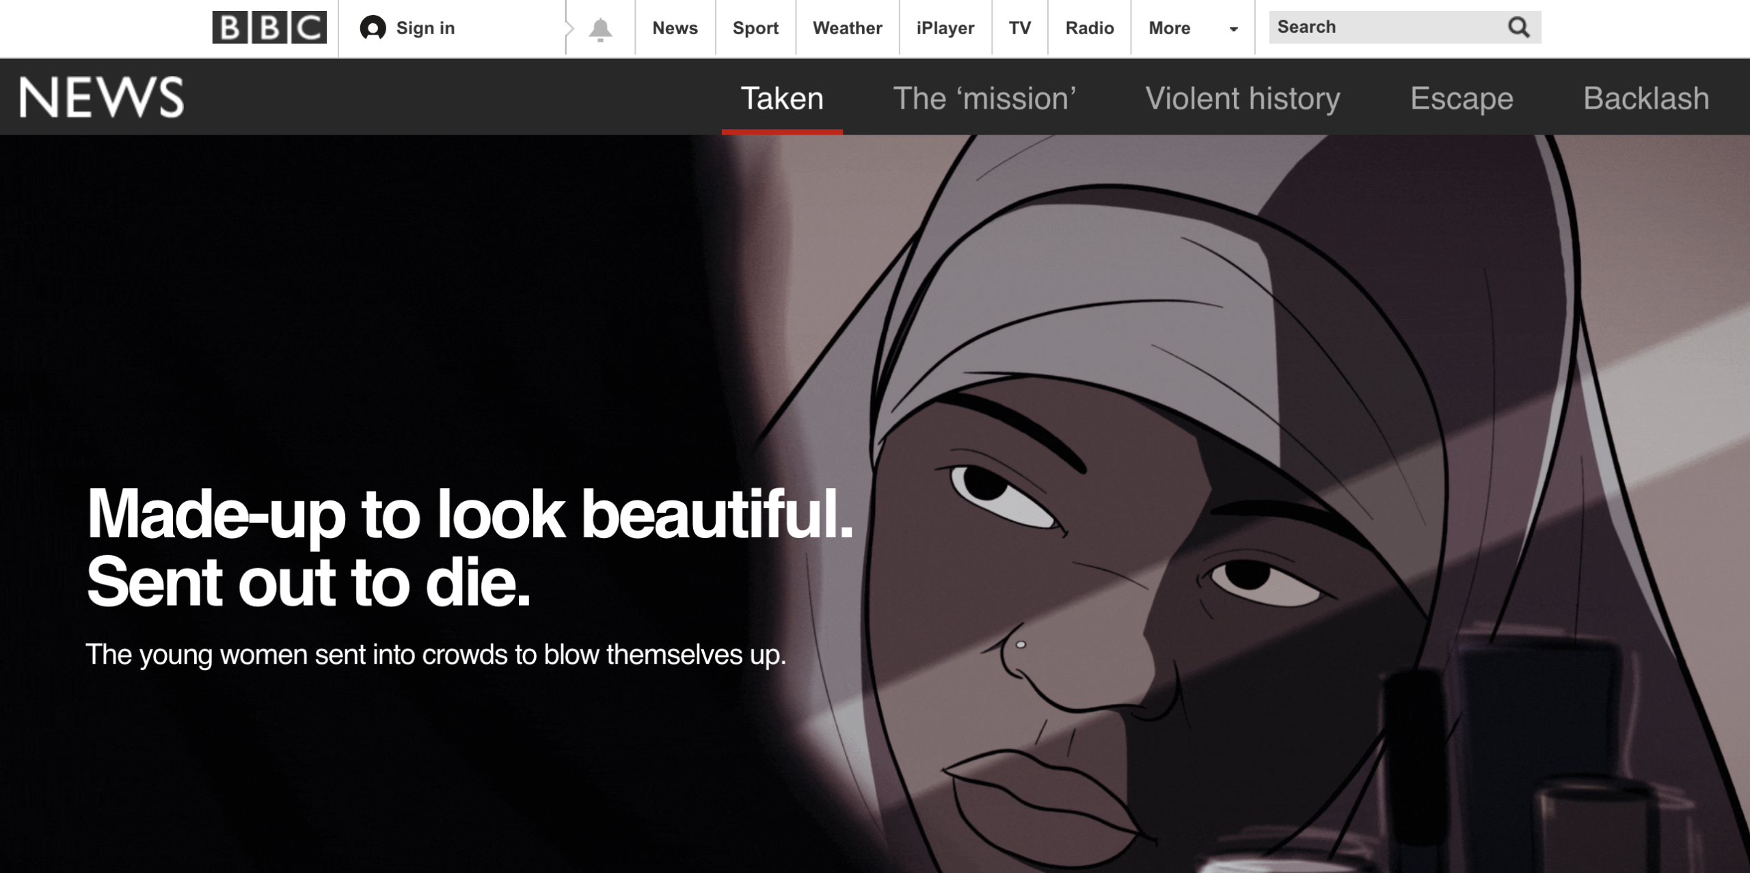Go to the News section
The width and height of the screenshot is (1750, 873).
click(x=675, y=28)
